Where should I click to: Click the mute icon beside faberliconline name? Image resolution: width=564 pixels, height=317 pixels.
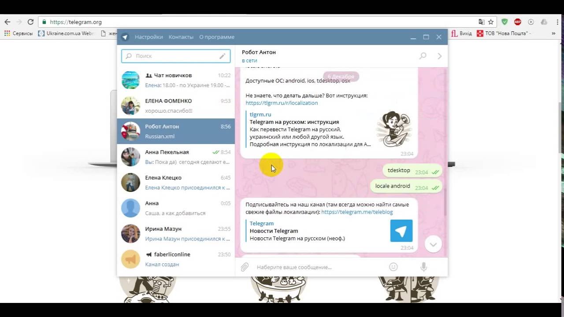(x=149, y=254)
